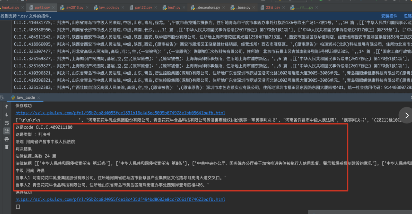Image resolution: width=412 pixels, height=214 pixels.
Task: Clear console output with the trash icon
Action: click(6, 148)
